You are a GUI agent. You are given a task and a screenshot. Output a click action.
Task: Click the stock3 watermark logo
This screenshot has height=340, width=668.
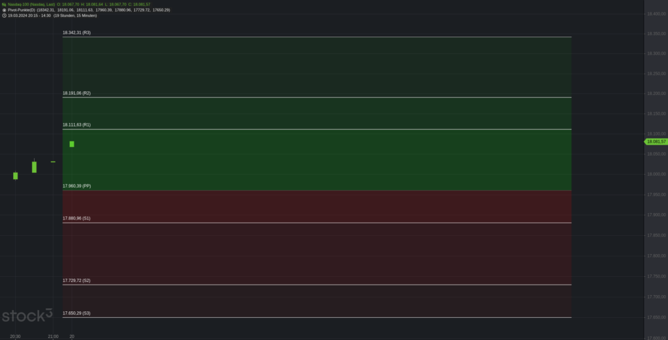[x=26, y=316]
